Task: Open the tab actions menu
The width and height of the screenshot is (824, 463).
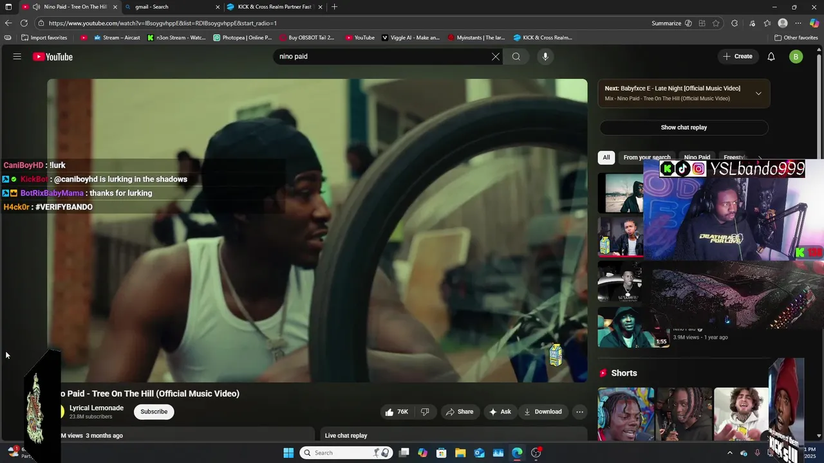Action: click(8, 7)
